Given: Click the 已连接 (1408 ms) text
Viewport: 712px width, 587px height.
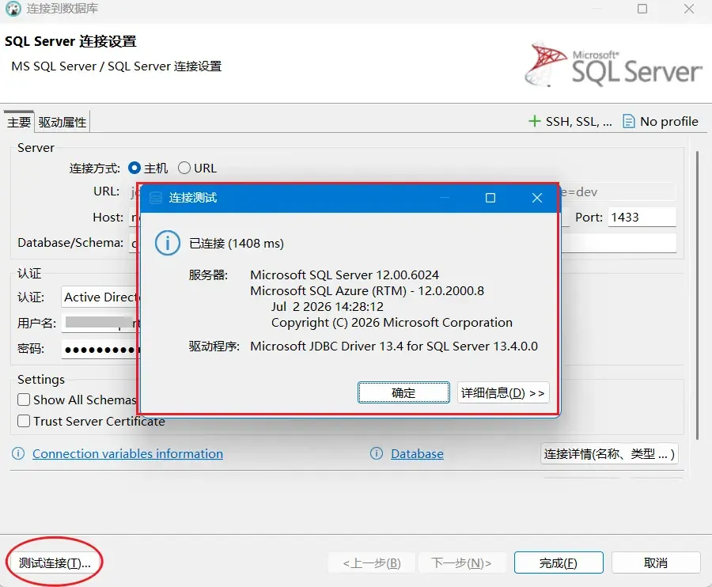Looking at the screenshot, I should click(237, 244).
